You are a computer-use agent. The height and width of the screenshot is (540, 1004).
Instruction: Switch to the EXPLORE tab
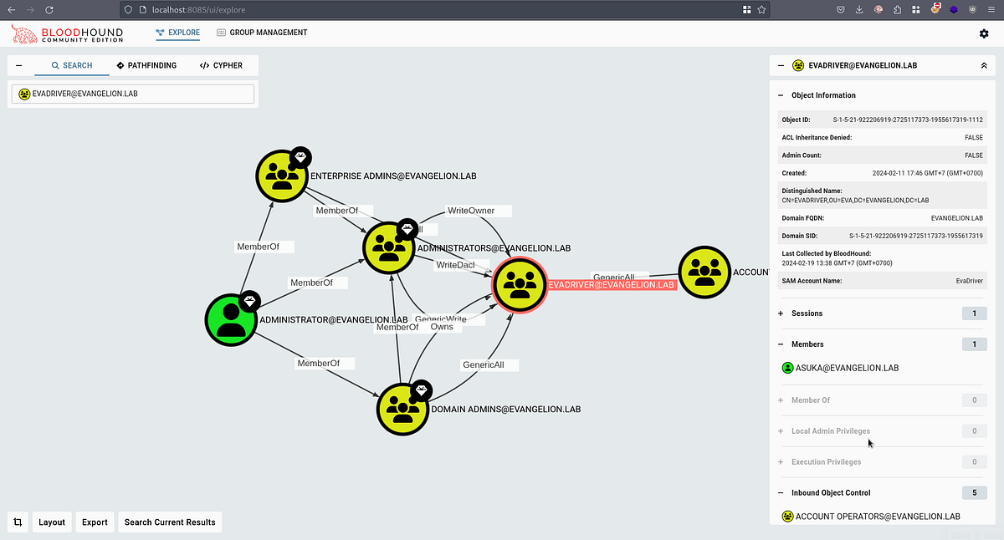point(177,33)
